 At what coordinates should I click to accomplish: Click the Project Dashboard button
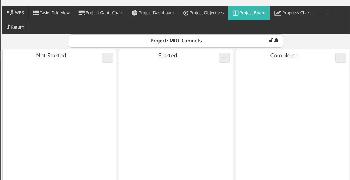pos(153,12)
